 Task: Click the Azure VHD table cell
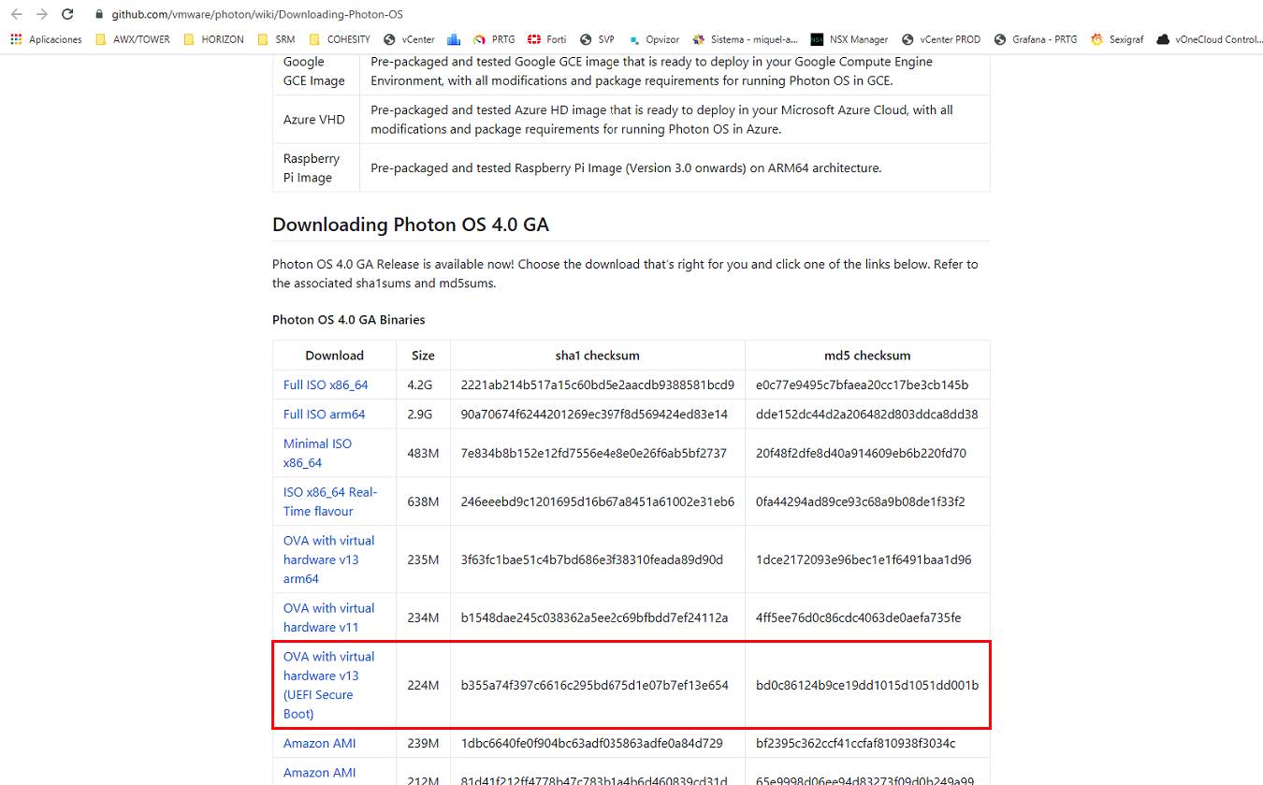316,119
